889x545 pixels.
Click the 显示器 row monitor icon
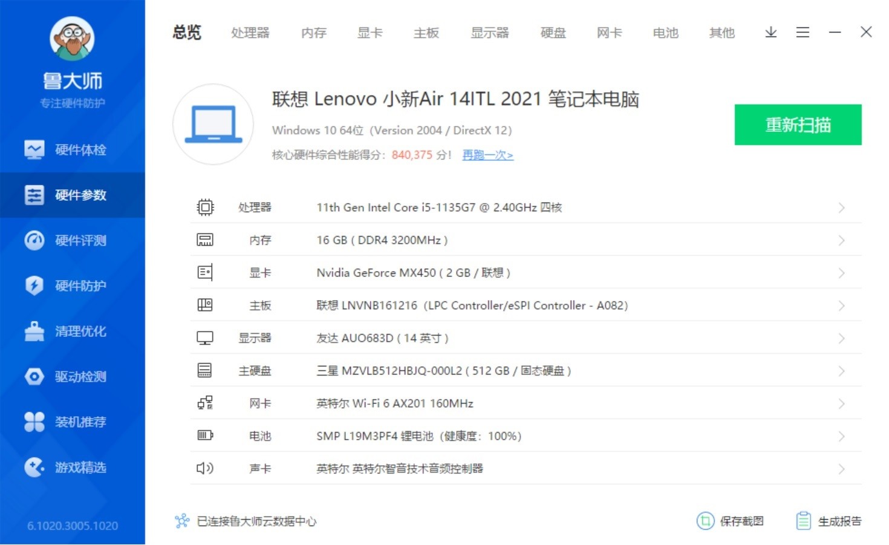[205, 338]
